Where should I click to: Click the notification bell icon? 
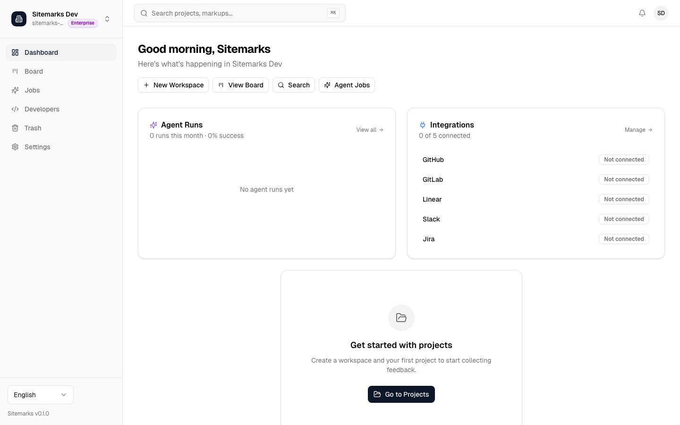[x=642, y=13]
